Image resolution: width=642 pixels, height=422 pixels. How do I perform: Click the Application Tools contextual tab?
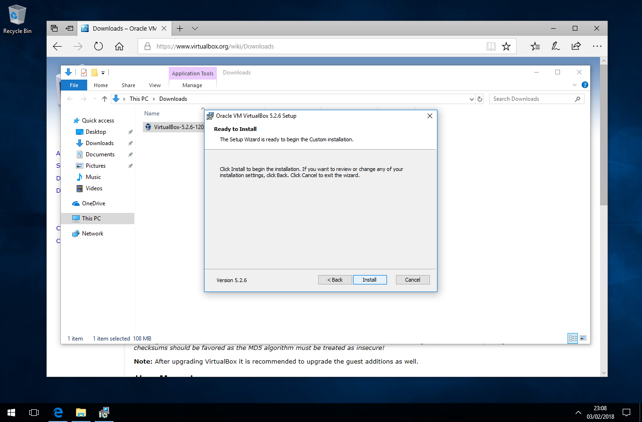192,73
